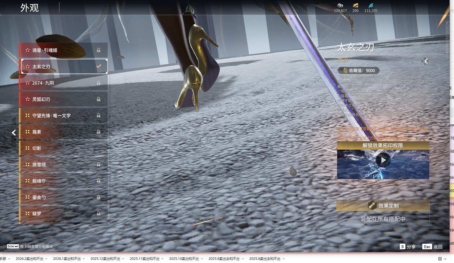Click the lock icon on 摘星·引魂姬

pos(99,50)
